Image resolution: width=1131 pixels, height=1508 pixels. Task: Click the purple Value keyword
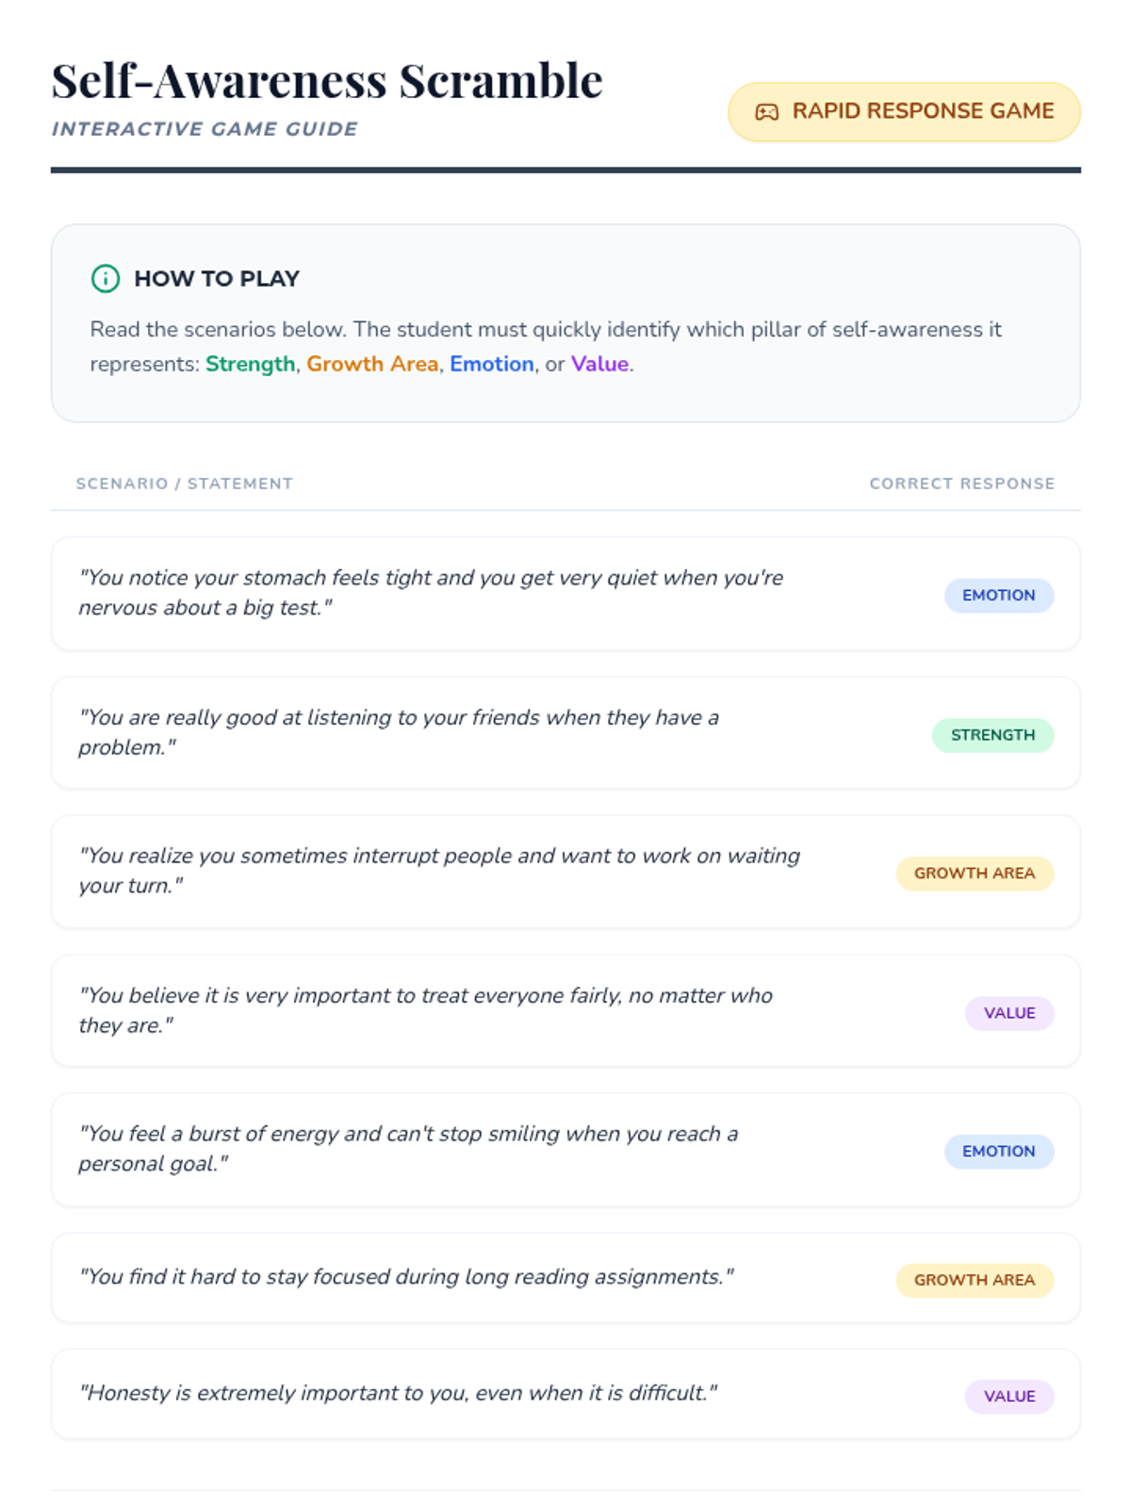(x=599, y=364)
